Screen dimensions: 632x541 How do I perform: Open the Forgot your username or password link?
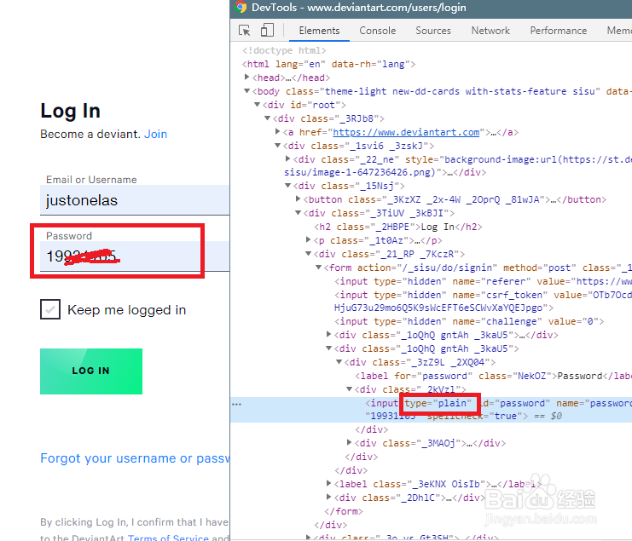tap(135, 458)
